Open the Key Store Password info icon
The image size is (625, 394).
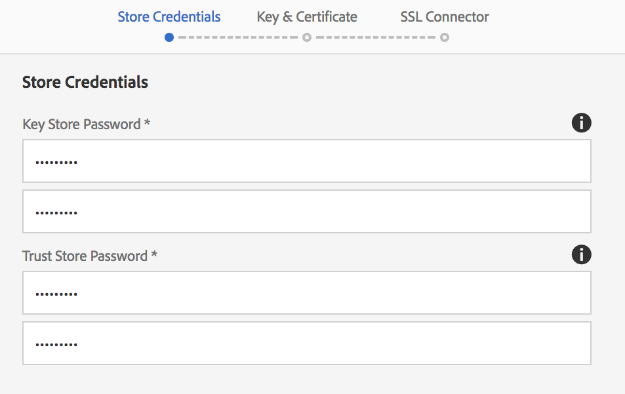tap(581, 123)
